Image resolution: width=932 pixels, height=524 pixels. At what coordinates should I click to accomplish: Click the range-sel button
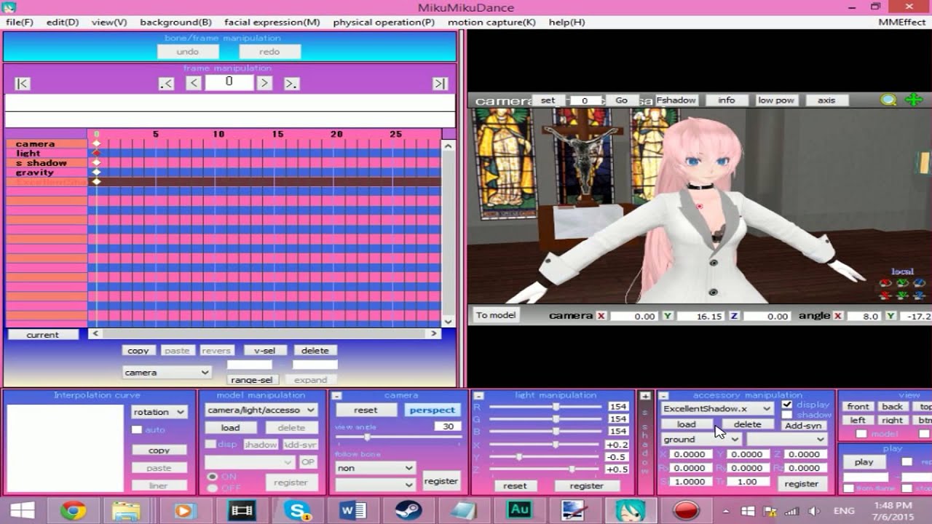(x=251, y=380)
